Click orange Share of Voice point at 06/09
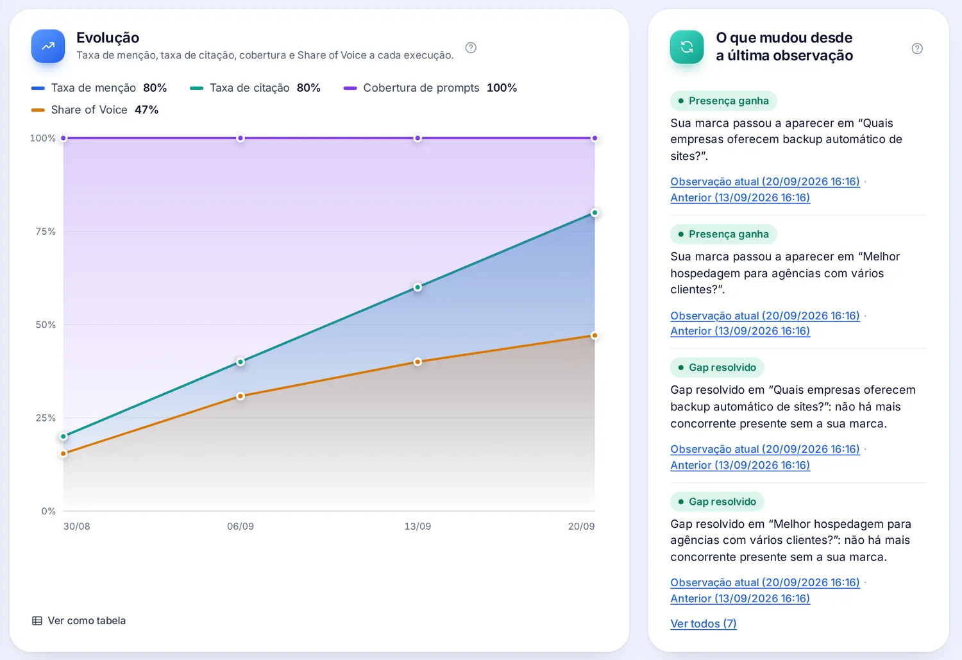Viewport: 962px width, 660px height. click(240, 396)
